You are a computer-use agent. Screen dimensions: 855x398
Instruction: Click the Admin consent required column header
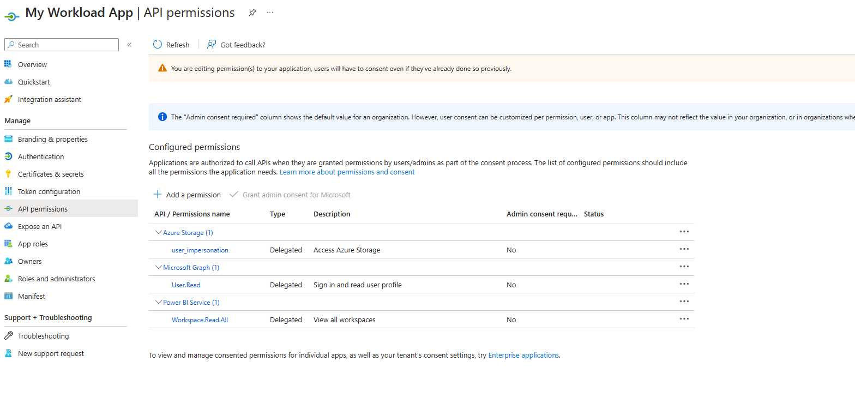(x=541, y=214)
